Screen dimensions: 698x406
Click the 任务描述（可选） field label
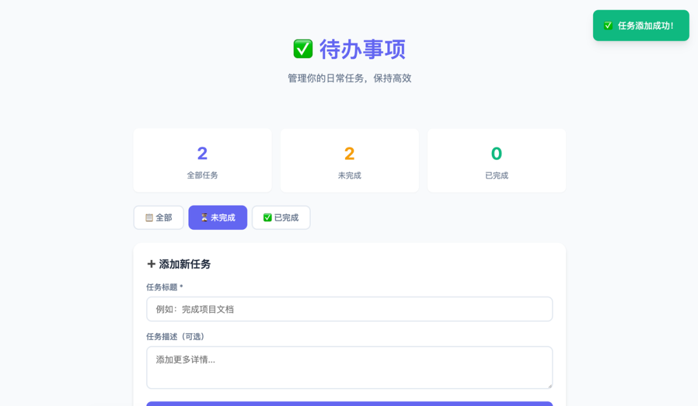[175, 337]
